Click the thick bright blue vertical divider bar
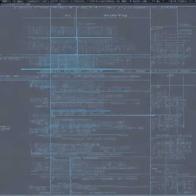This screenshot has width=196, height=196. tap(77, 46)
